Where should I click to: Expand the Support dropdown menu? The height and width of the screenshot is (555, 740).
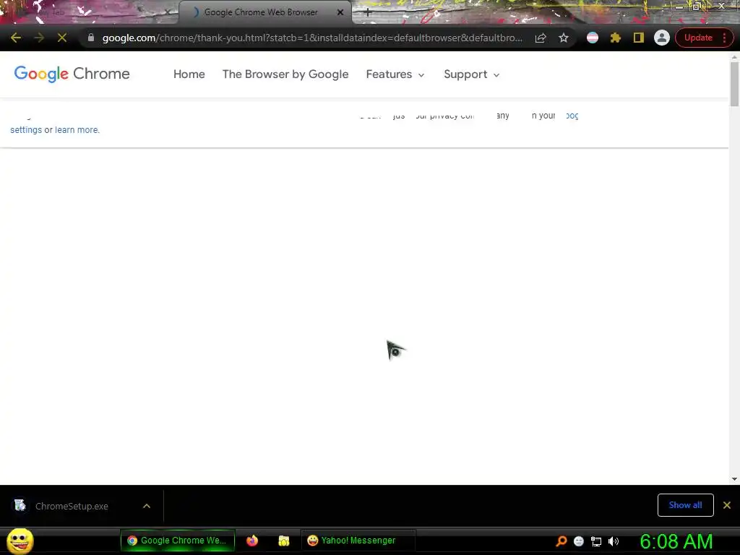tap(471, 74)
